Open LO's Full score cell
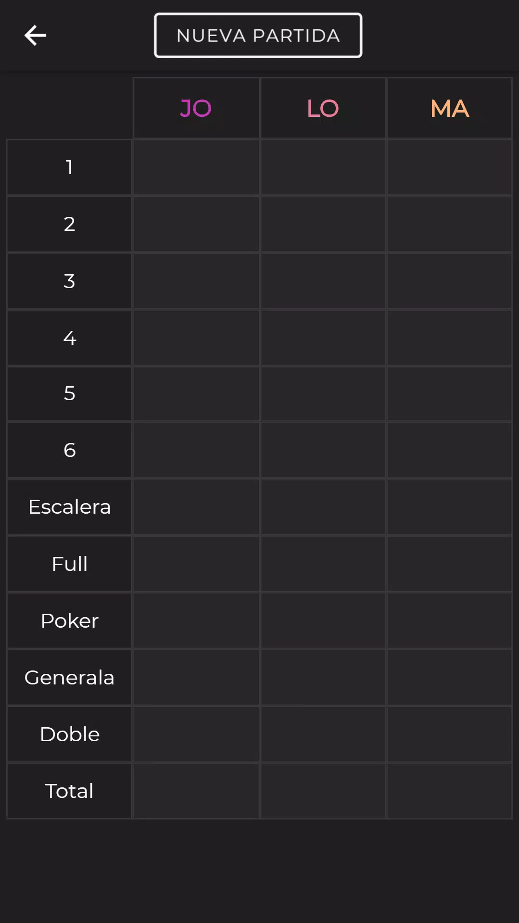Screen dimensions: 519x923 (x=323, y=564)
